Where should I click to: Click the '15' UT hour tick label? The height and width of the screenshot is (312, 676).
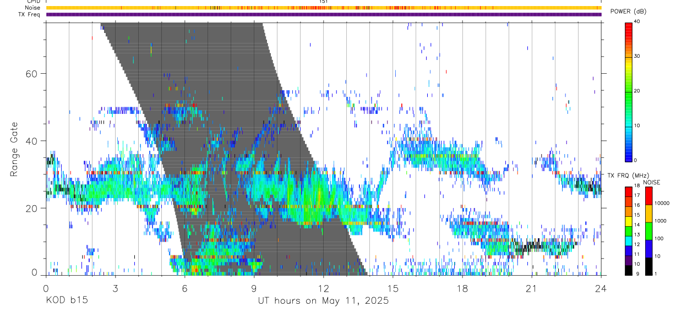click(392, 288)
